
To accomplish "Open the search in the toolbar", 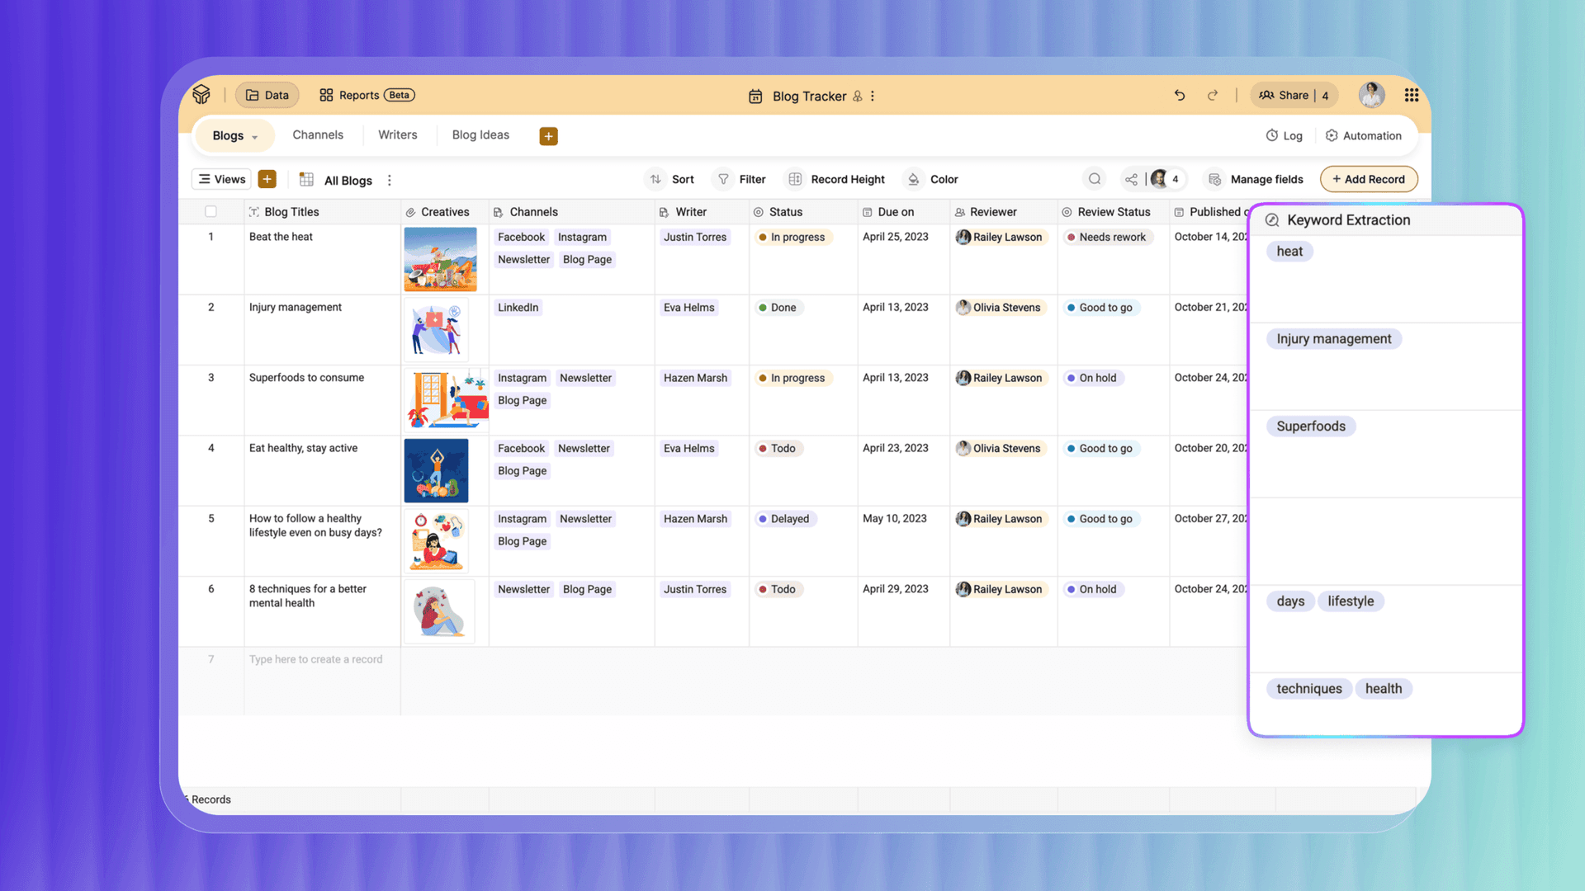I will click(1094, 179).
